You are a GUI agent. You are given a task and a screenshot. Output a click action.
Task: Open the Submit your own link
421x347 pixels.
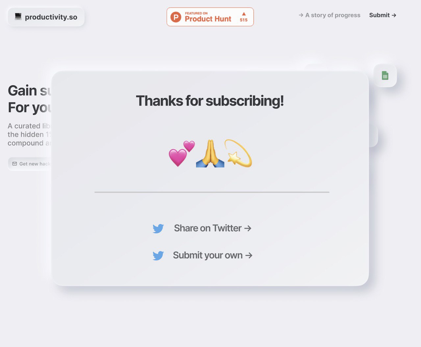(212, 255)
